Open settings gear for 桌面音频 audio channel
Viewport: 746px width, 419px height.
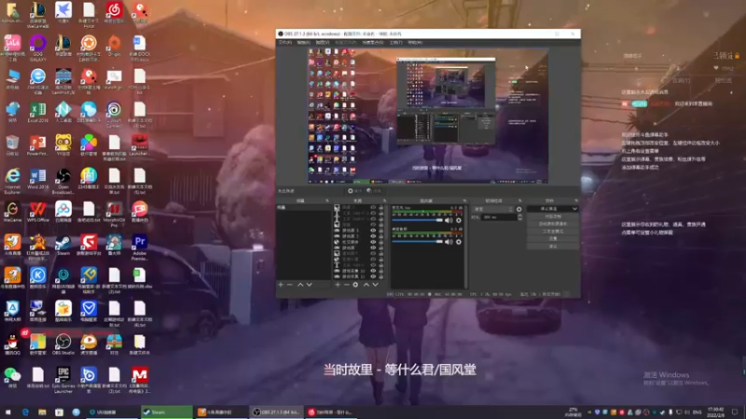tap(459, 242)
